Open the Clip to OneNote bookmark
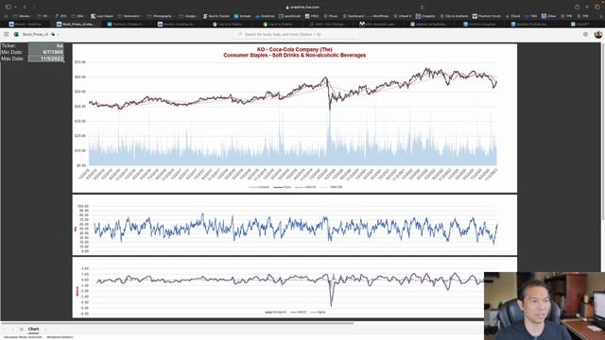 click(454, 16)
